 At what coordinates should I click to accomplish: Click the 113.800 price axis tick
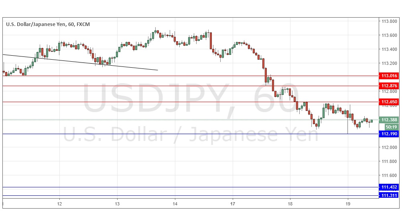[x=389, y=21]
